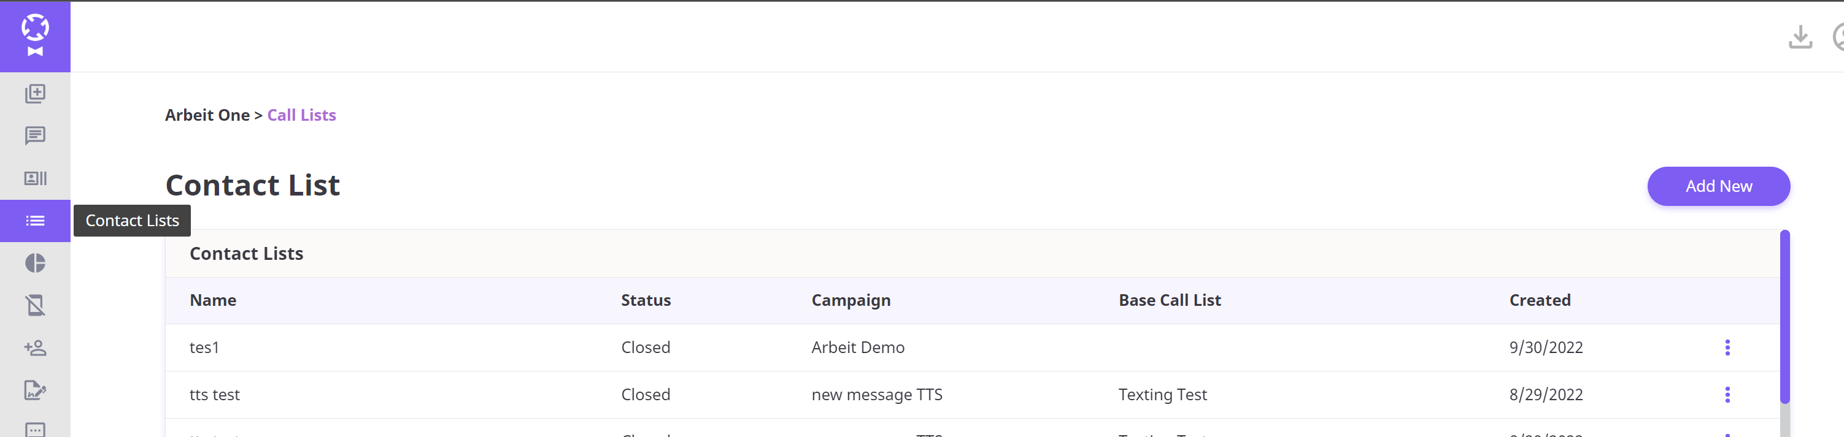This screenshot has width=1844, height=437.
Task: Open the messages chat icon in sidebar
Action: (x=35, y=136)
